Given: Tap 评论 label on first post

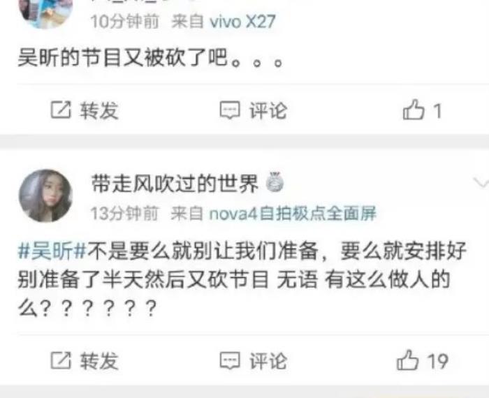Looking at the screenshot, I should click(268, 110).
